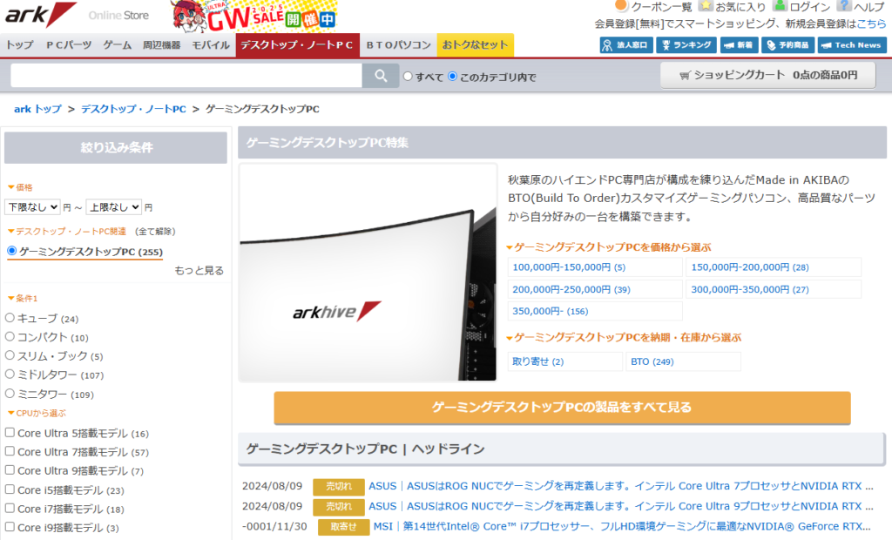Open the ランキング ranking button
The width and height of the screenshot is (892, 540).
click(686, 45)
